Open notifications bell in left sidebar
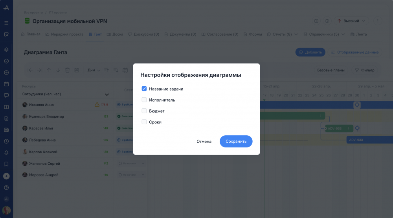The image size is (393, 218). tap(6, 153)
